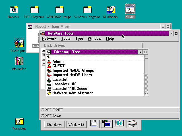Open the WIN-OS/2 Groups folder
182x136 pixels.
click(59, 10)
